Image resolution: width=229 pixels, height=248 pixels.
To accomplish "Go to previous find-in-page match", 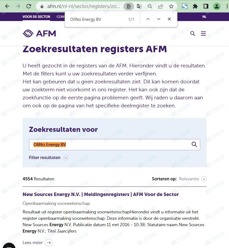I will coord(148,19).
